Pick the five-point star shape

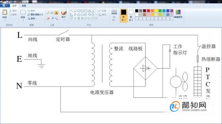coord(79,18)
